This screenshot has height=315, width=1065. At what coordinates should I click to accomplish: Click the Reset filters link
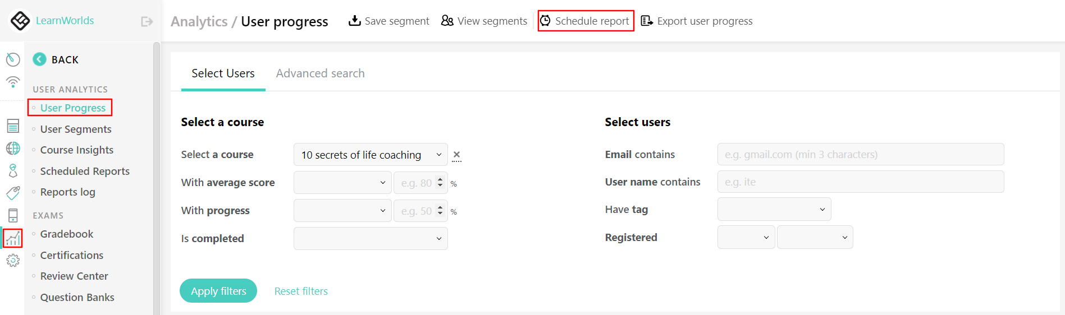[301, 291]
